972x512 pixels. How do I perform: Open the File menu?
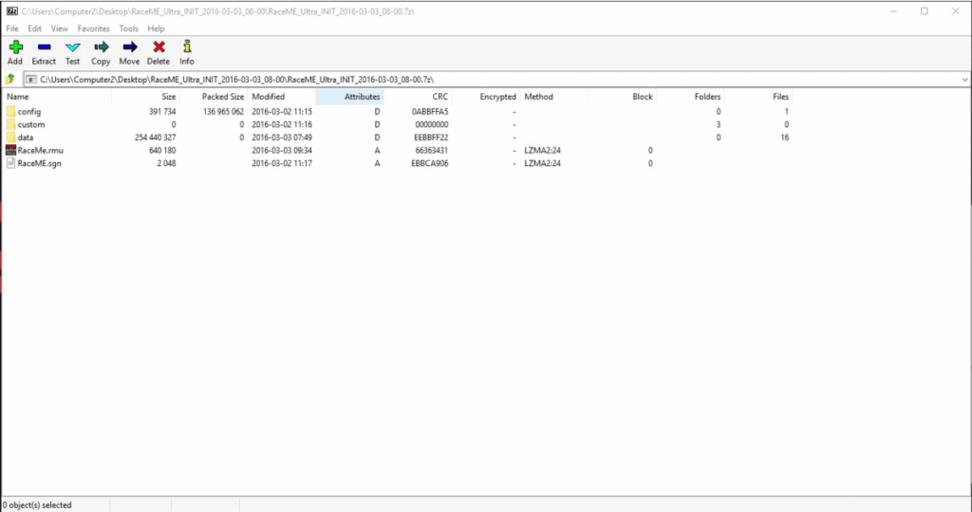point(12,29)
